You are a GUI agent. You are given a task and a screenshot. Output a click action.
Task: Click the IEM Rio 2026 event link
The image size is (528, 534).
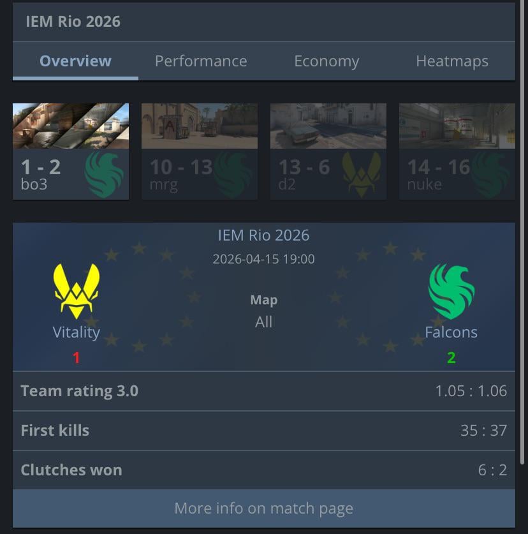coord(264,235)
